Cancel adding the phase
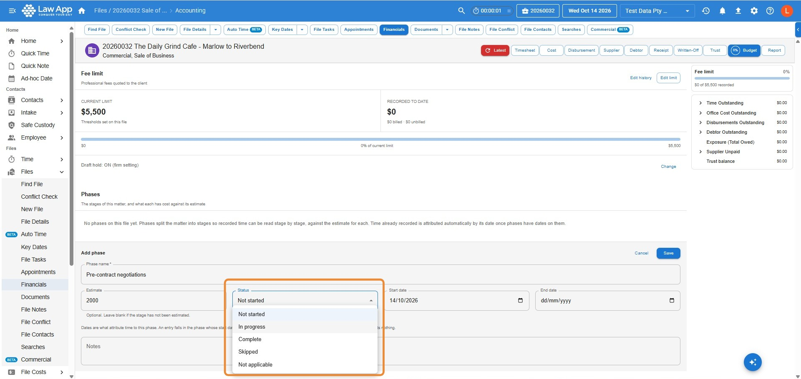The image size is (801, 379). coord(641,253)
